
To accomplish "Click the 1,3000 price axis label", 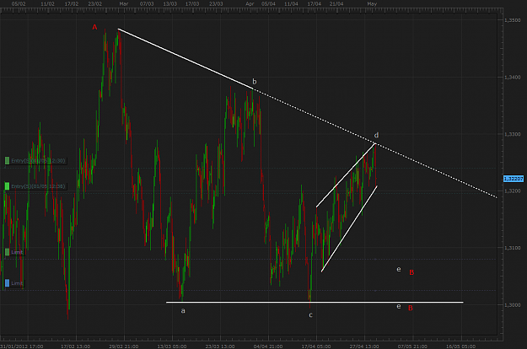I will tap(512, 304).
